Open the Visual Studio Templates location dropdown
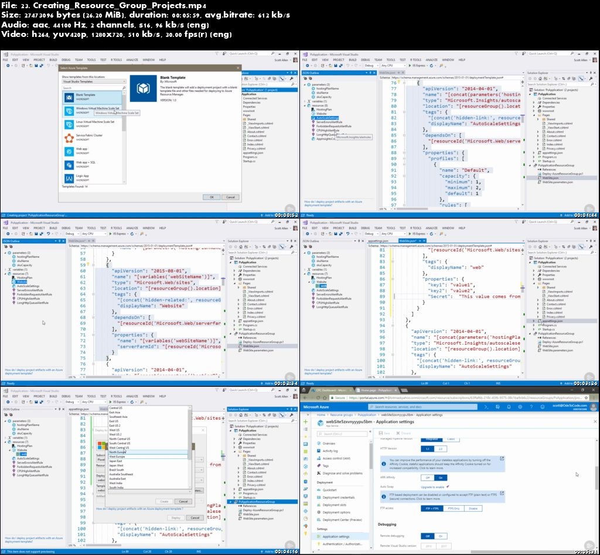 pos(94,81)
